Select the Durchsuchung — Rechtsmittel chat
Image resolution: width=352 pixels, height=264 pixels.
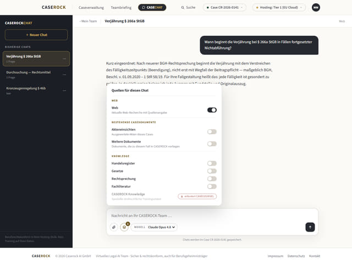pos(36,75)
